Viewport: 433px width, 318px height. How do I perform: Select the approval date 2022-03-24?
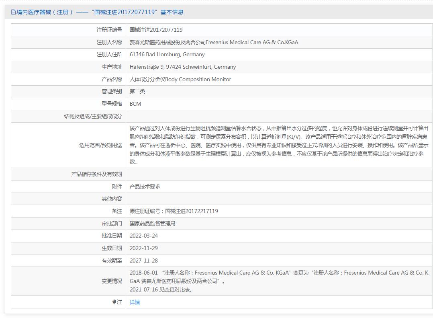tap(144, 236)
